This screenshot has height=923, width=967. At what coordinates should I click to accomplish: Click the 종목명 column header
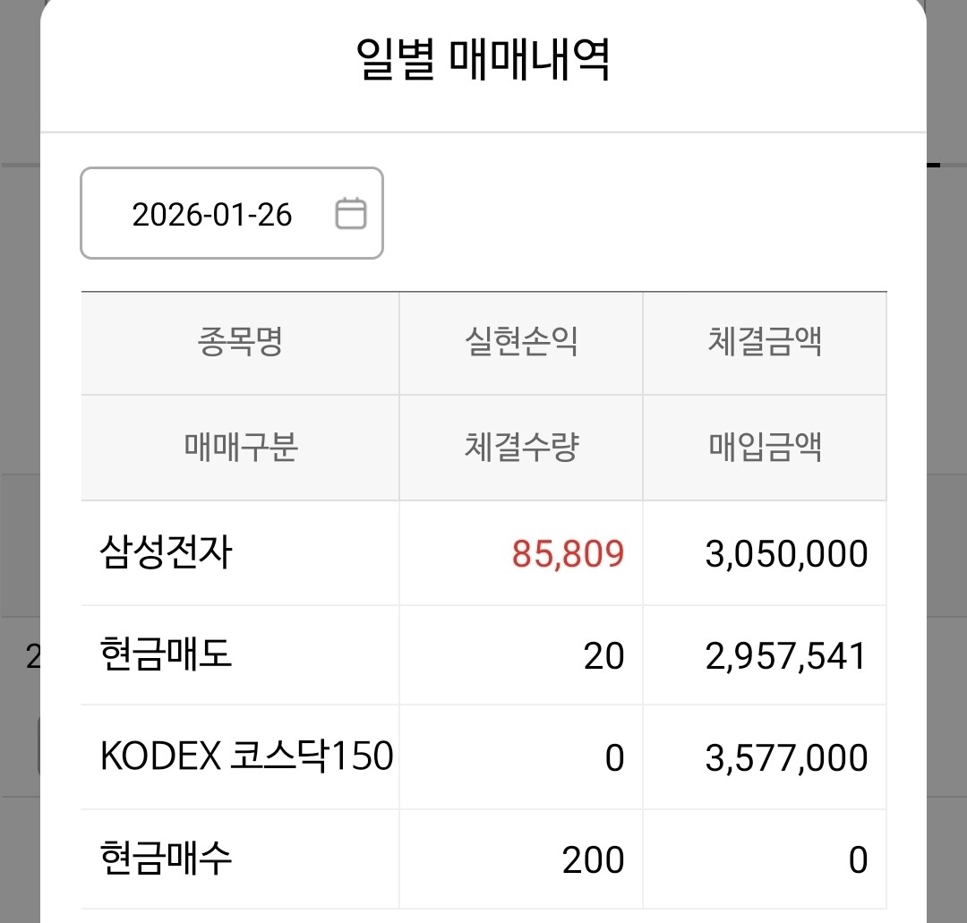click(239, 342)
